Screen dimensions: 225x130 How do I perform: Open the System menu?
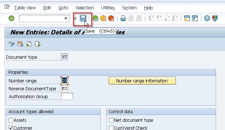coord(129,8)
